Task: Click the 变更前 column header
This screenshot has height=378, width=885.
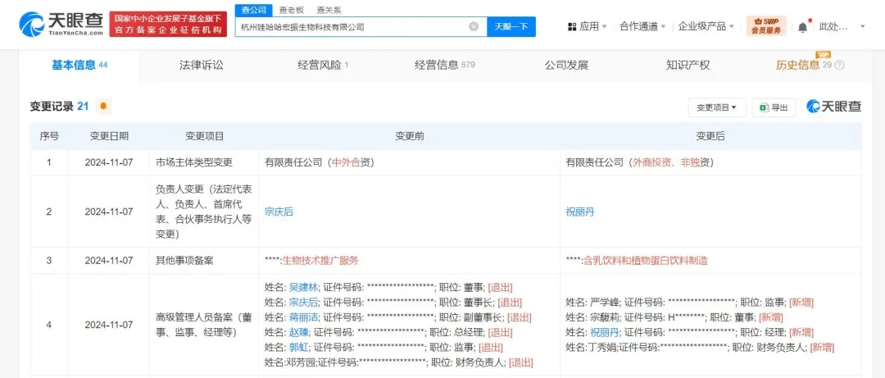Action: (410, 136)
